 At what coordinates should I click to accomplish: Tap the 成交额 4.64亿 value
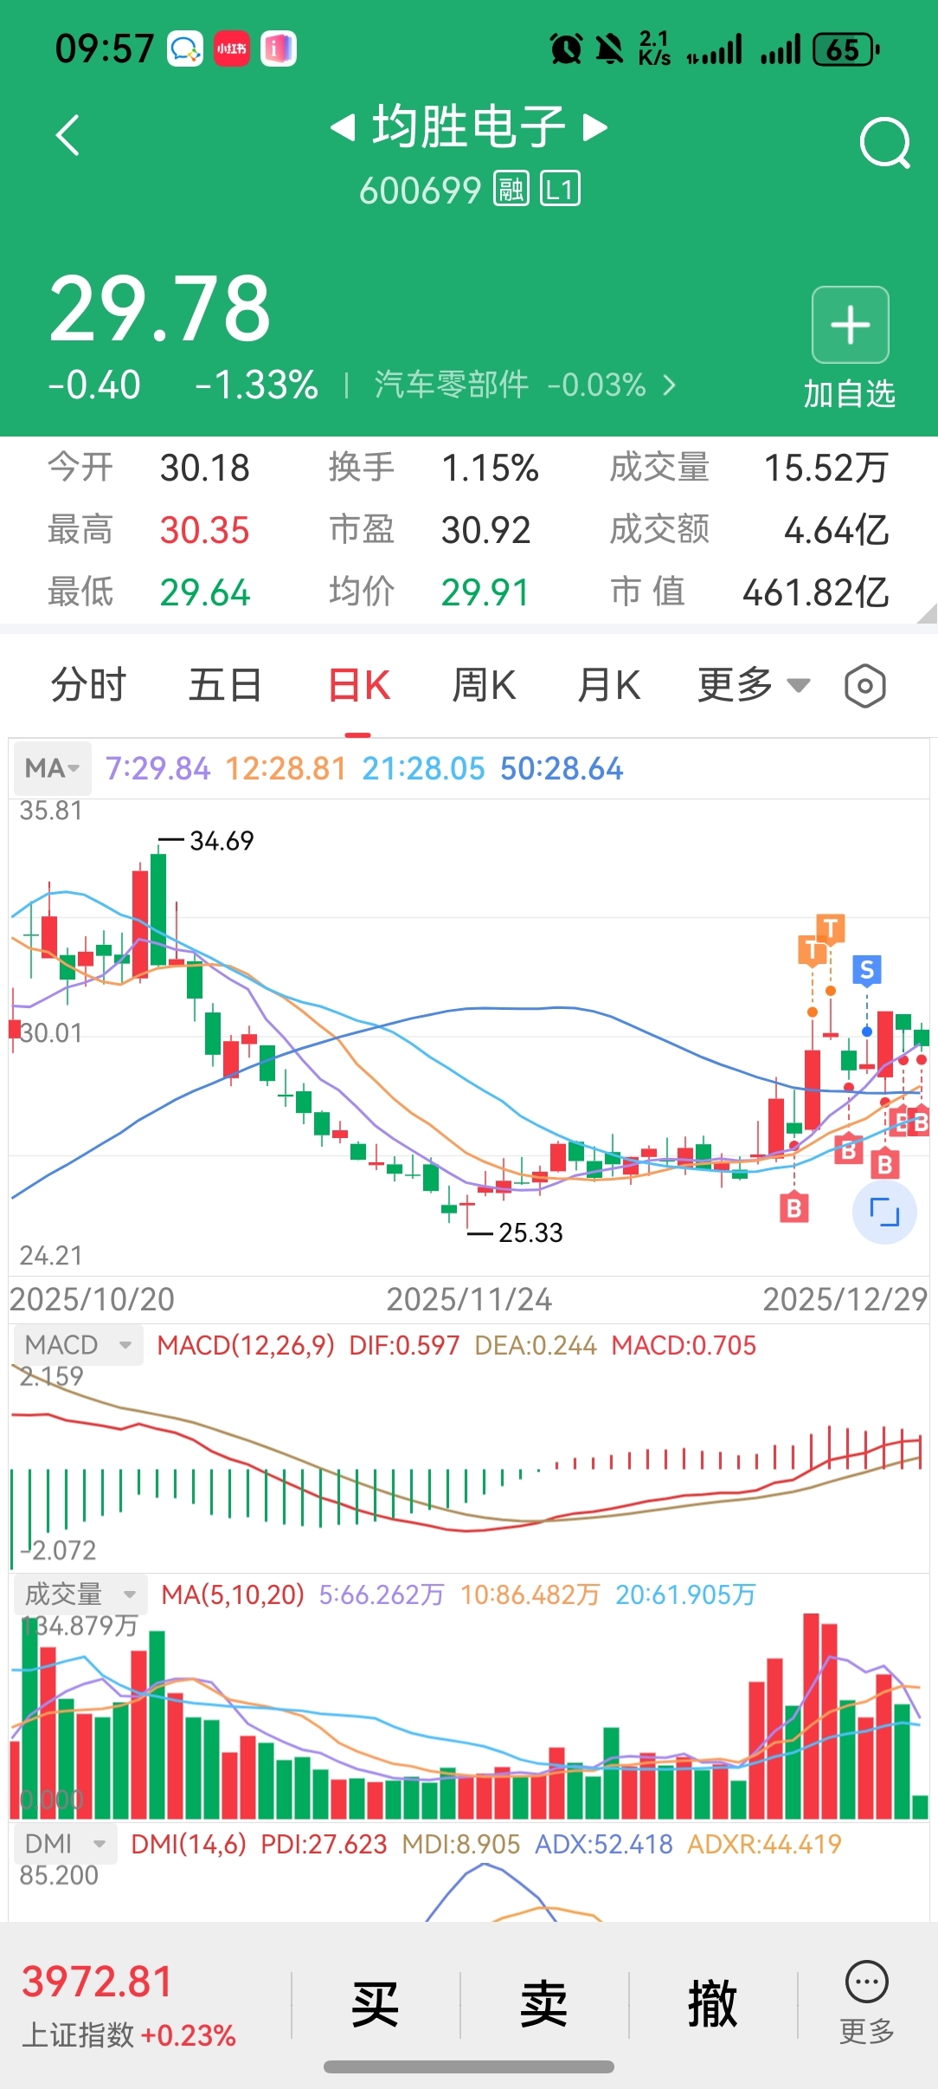tap(836, 530)
